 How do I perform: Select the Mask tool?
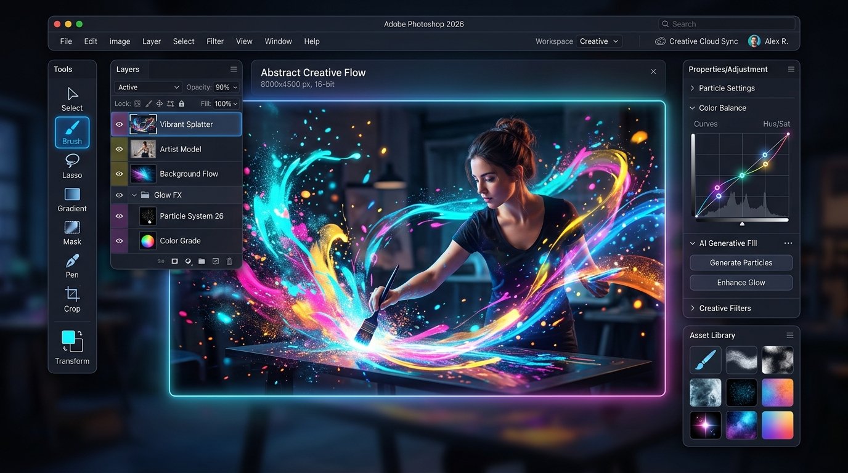[72, 233]
